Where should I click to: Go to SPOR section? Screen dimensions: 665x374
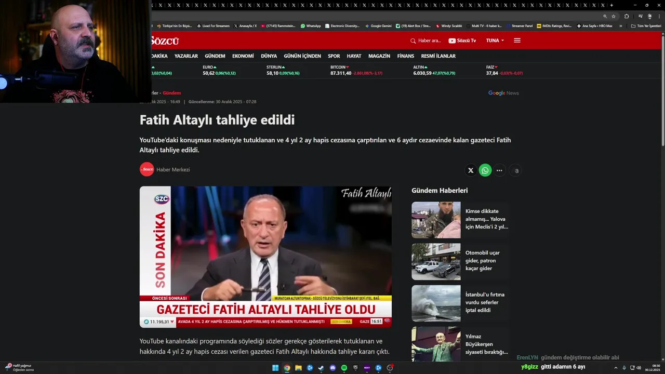(334, 56)
